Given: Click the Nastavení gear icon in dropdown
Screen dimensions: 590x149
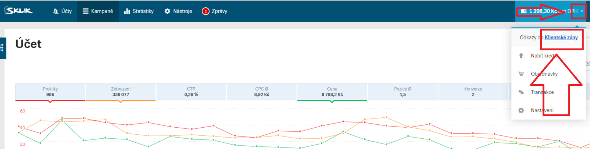Looking at the screenshot, I should (x=521, y=110).
